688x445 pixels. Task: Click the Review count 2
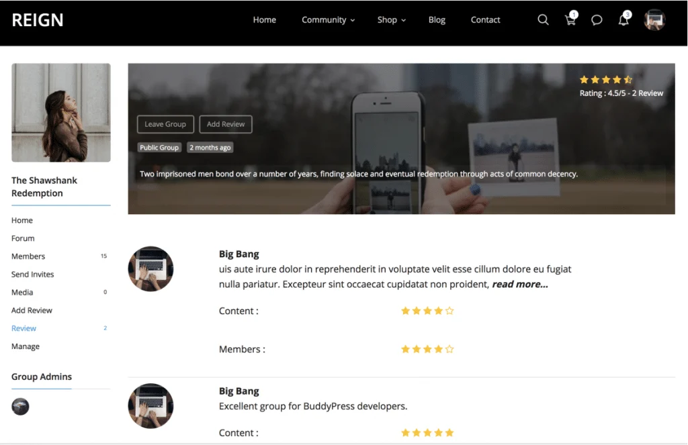coord(105,328)
